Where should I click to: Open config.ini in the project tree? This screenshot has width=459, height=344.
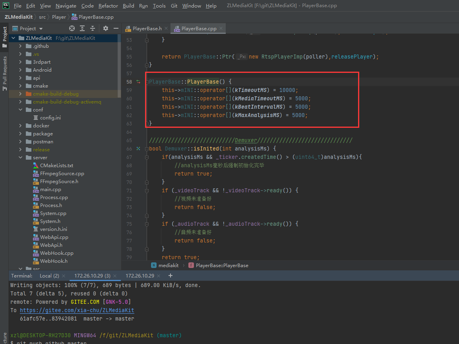point(50,118)
